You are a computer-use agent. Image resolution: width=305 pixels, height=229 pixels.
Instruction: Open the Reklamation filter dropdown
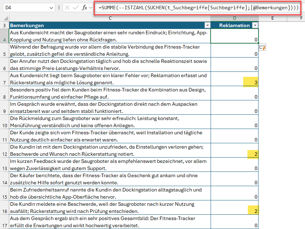(255, 25)
